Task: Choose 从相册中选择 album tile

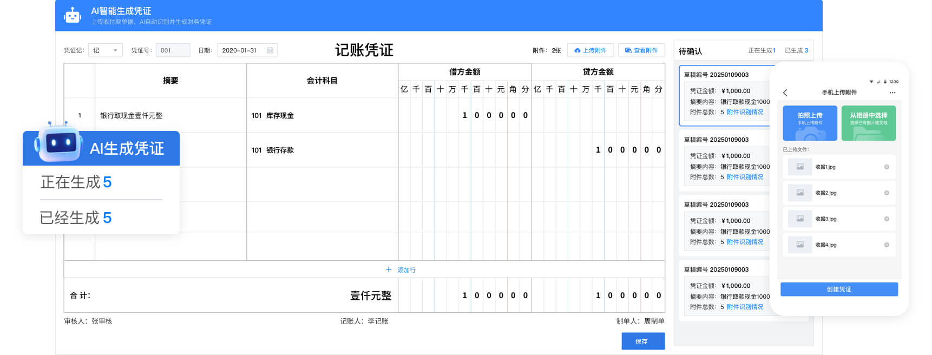Action: point(869,123)
